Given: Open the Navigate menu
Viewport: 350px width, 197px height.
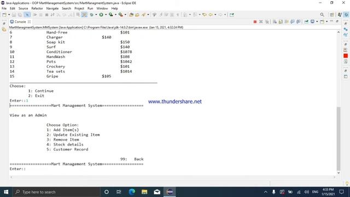Looking at the screenshot, I should 52,9.
